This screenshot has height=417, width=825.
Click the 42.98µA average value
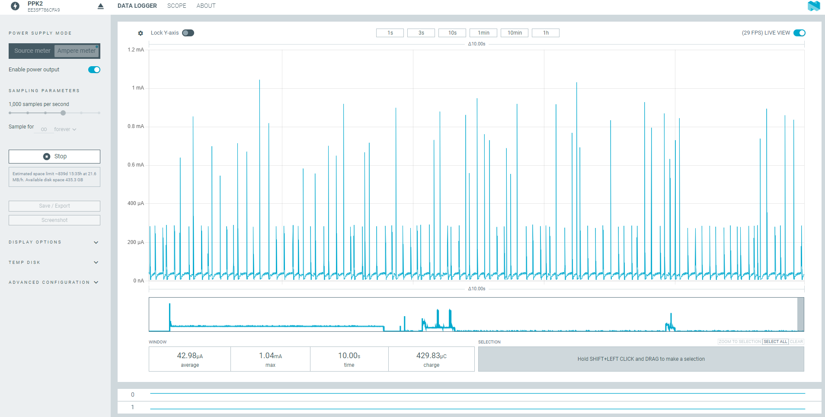pos(190,356)
